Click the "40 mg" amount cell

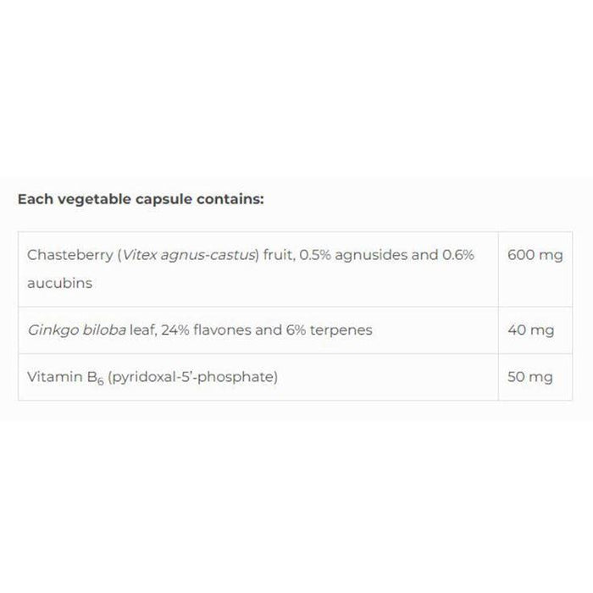[x=529, y=330]
